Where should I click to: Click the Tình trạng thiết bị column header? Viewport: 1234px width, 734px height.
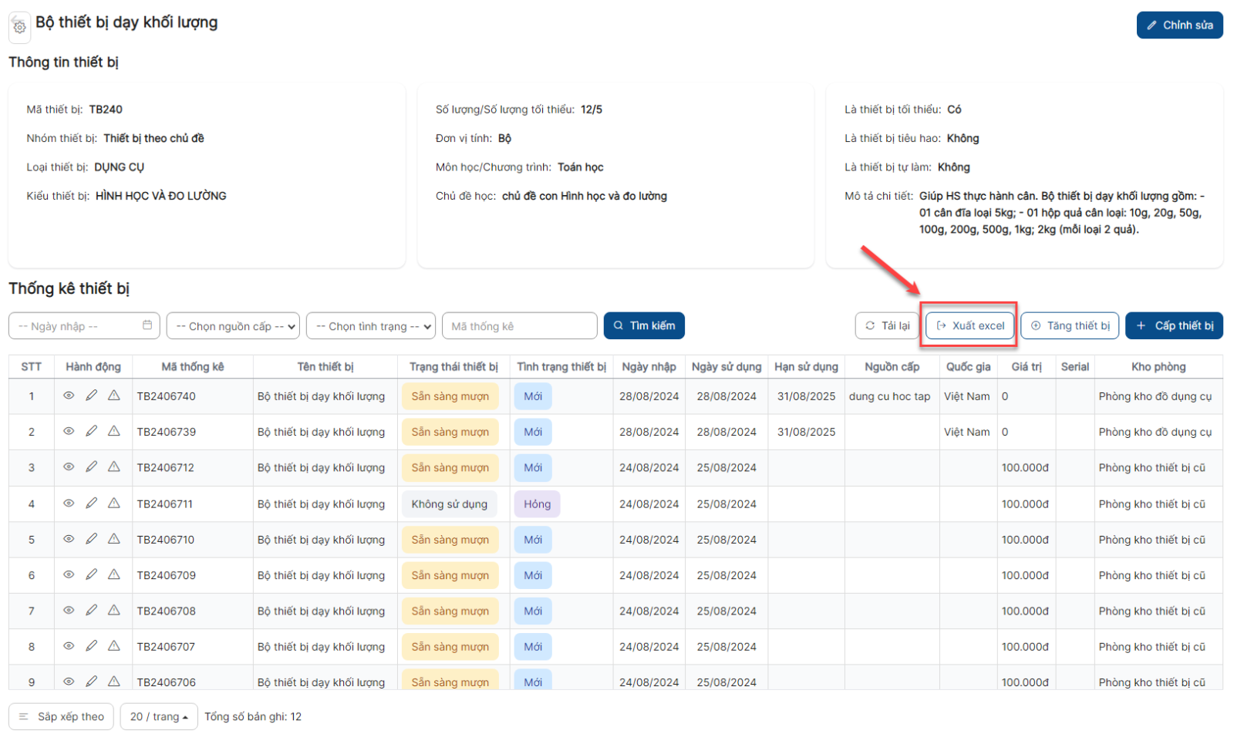pos(561,366)
